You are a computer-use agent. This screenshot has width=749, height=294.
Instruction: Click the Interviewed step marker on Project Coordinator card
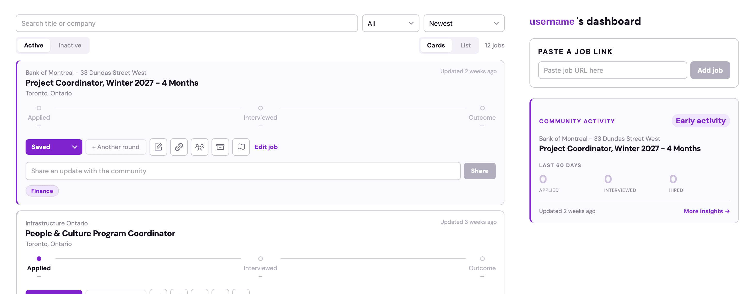[261, 108]
